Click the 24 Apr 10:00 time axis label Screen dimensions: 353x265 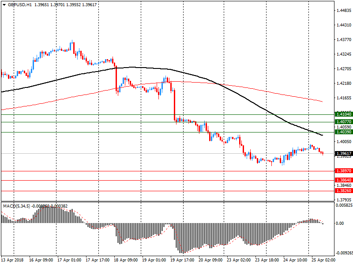click(295, 260)
